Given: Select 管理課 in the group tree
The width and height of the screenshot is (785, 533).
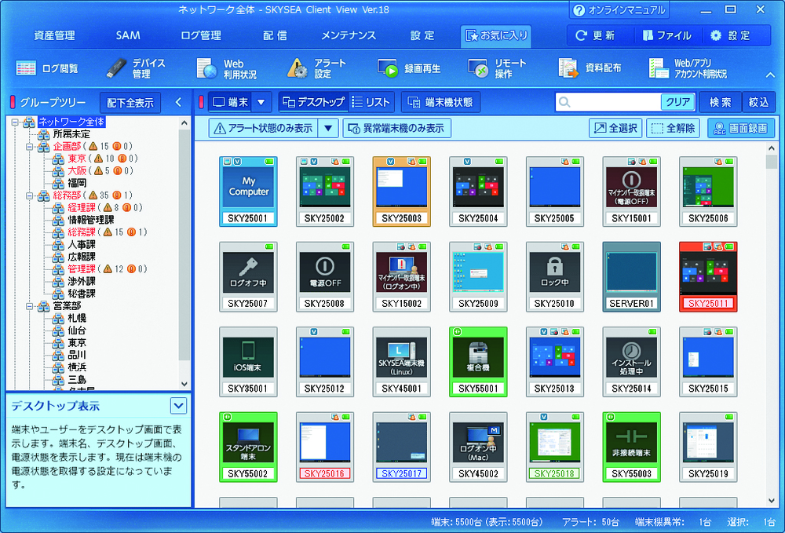Looking at the screenshot, I should [82, 269].
